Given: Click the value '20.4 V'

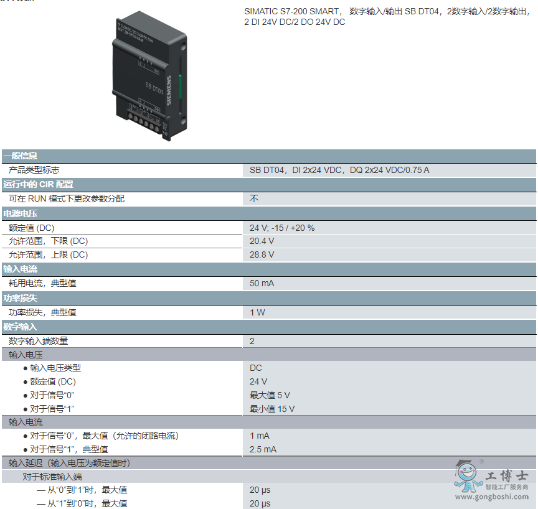Looking at the screenshot, I should (x=262, y=241).
